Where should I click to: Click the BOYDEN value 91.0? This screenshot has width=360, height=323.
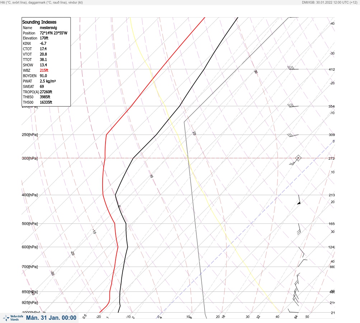coord(43,76)
